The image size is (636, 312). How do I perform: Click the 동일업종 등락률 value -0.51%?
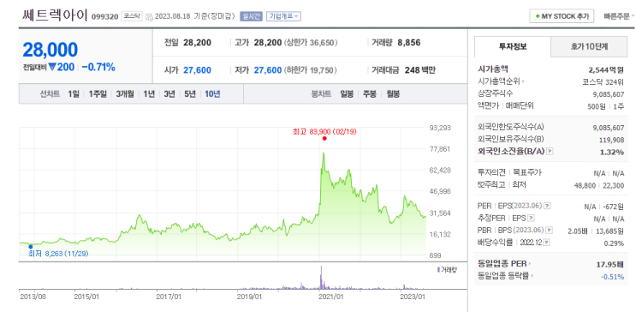pyautogui.click(x=613, y=277)
